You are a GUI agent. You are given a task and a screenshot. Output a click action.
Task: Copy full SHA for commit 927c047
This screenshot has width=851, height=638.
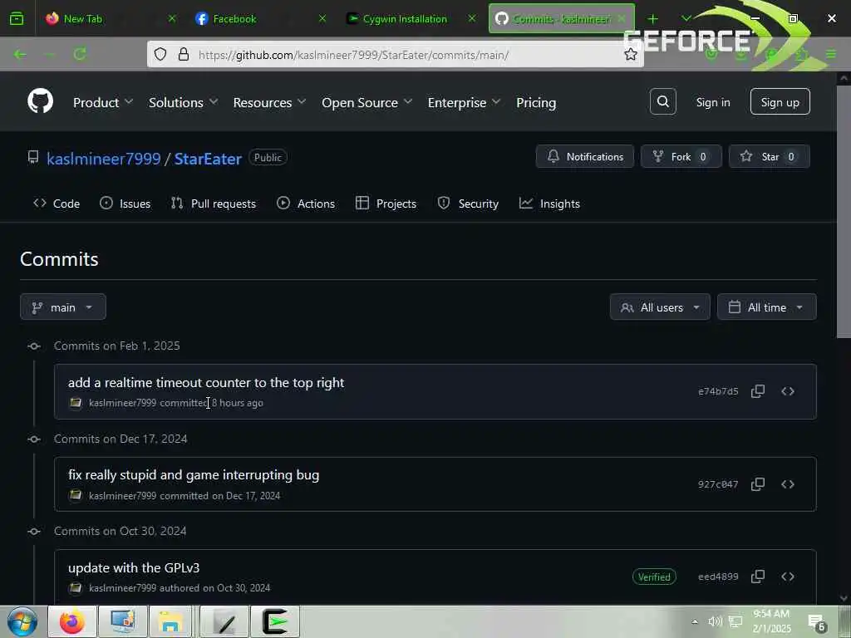pyautogui.click(x=758, y=484)
